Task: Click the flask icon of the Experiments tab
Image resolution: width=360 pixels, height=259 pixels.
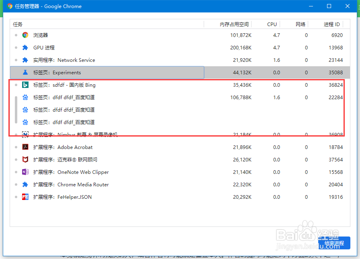Action: click(x=25, y=72)
